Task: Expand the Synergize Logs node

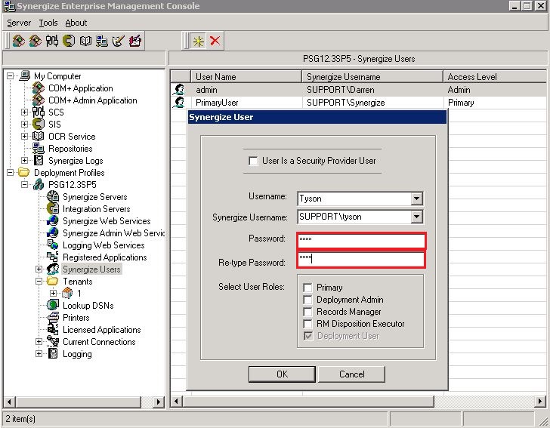Action: pyautogui.click(x=24, y=161)
